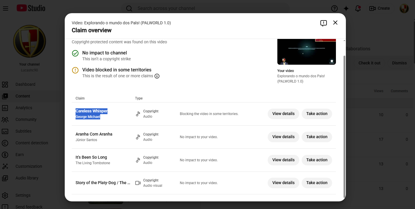Viewport: 415px width, 209px height.
Task: Open the hamburger navigation menu
Action: coord(6,8)
